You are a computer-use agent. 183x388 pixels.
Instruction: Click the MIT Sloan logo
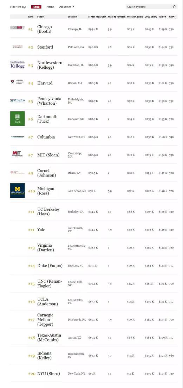17,154
